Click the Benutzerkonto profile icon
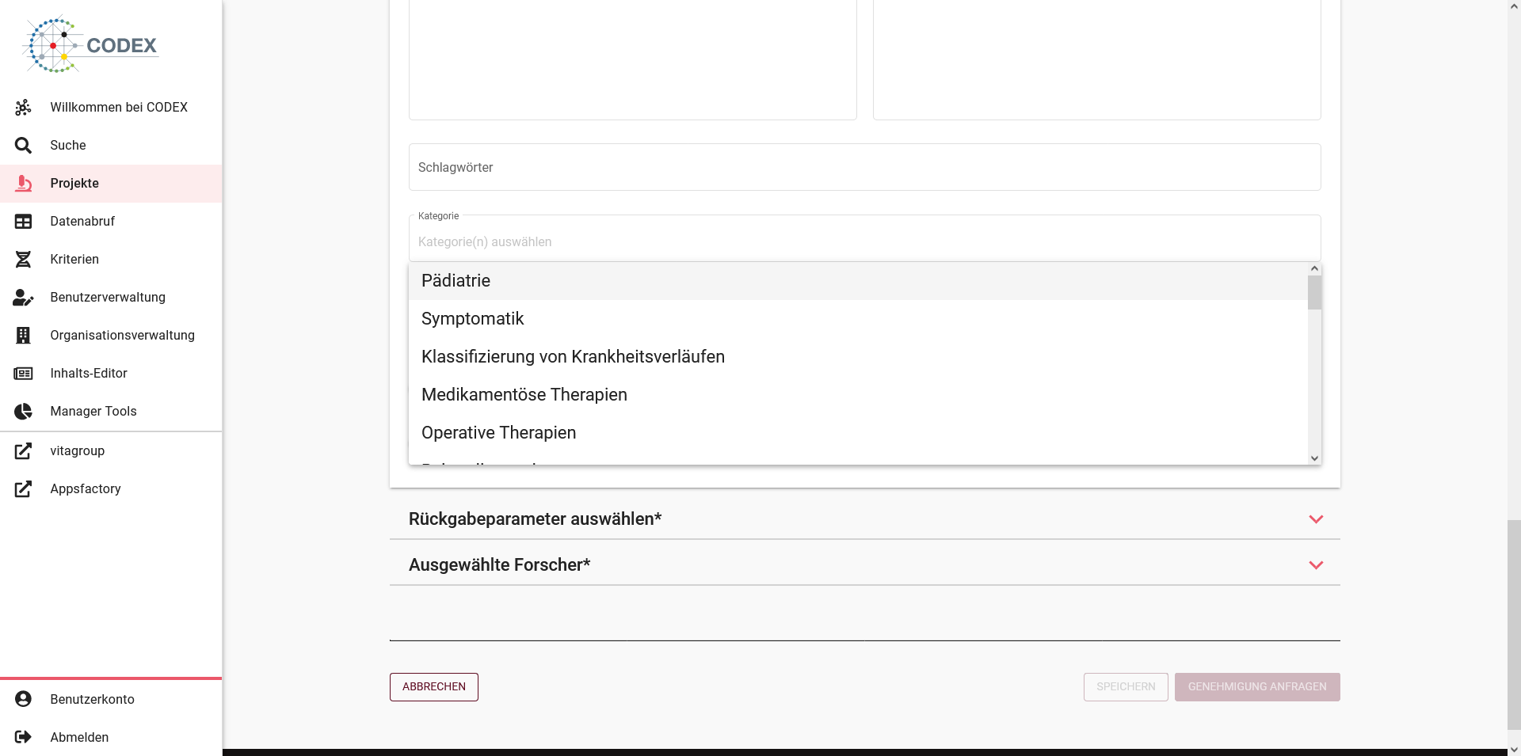1521x756 pixels. (23, 699)
